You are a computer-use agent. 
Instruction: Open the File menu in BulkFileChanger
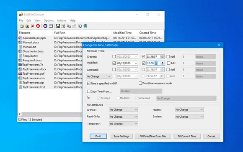(x=21, y=20)
